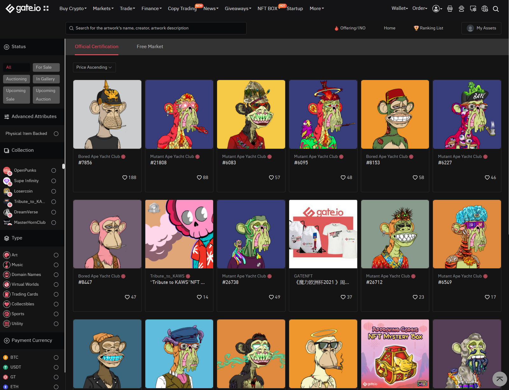Open the apps grid icon beside logo
The height and width of the screenshot is (390, 509).
pyautogui.click(x=46, y=8)
